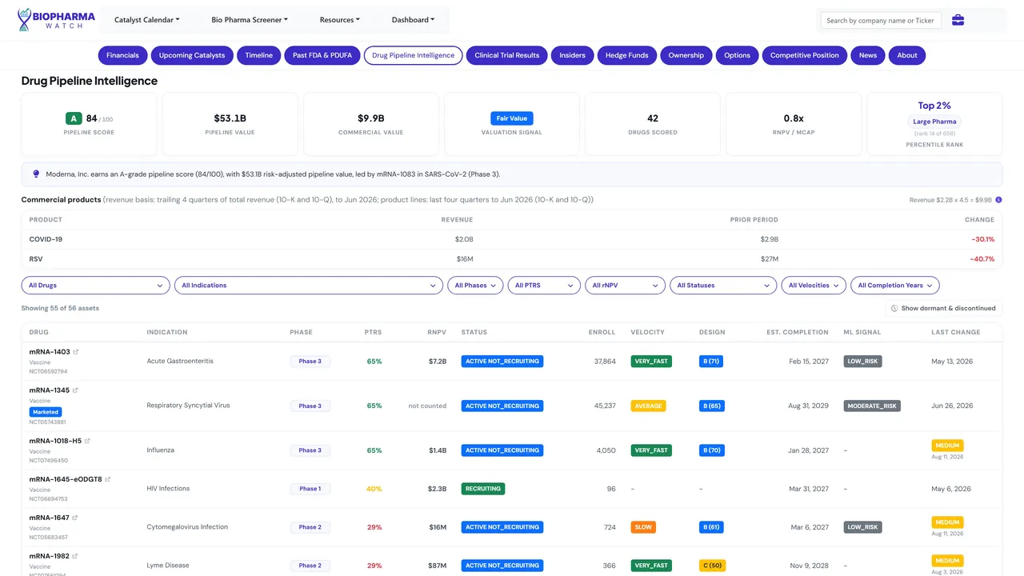Switch to Clinical Trial Results tab
Viewport: 1024px width, 576px height.
pyautogui.click(x=507, y=55)
